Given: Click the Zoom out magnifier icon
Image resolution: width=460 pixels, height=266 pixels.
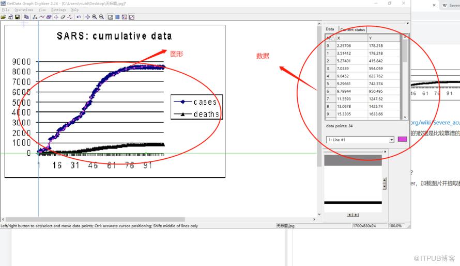Looking at the screenshot, I should point(101,17).
